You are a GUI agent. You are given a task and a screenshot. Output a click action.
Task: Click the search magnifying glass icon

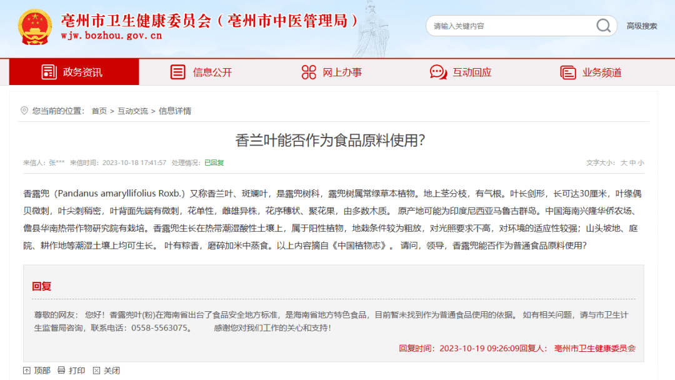[602, 26]
